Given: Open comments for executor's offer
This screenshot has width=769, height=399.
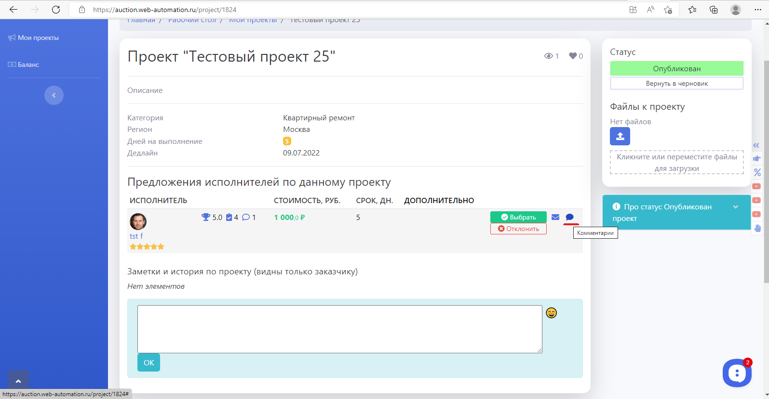Looking at the screenshot, I should click(x=569, y=217).
